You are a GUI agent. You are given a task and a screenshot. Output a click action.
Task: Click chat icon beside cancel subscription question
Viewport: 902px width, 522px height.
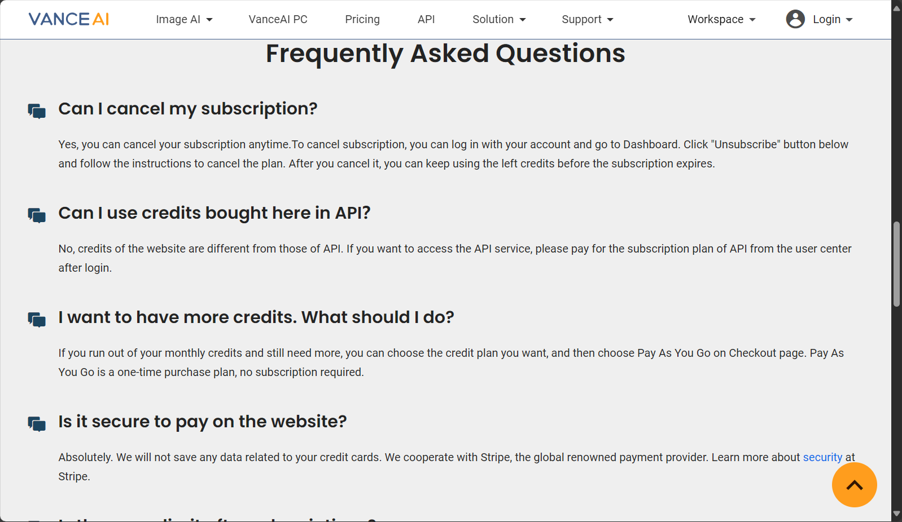pos(37,110)
